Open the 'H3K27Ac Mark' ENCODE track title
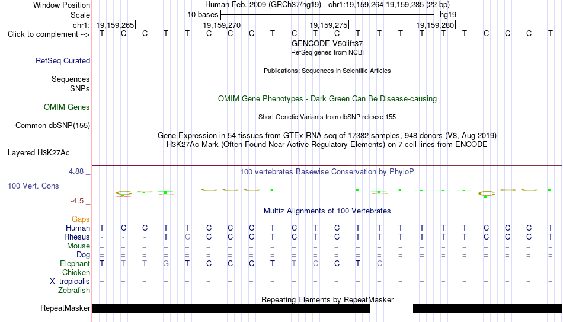 327,145
